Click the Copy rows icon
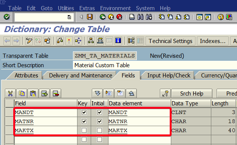Image resolution: width=237 pixels, height=145 pixels. point(22,94)
